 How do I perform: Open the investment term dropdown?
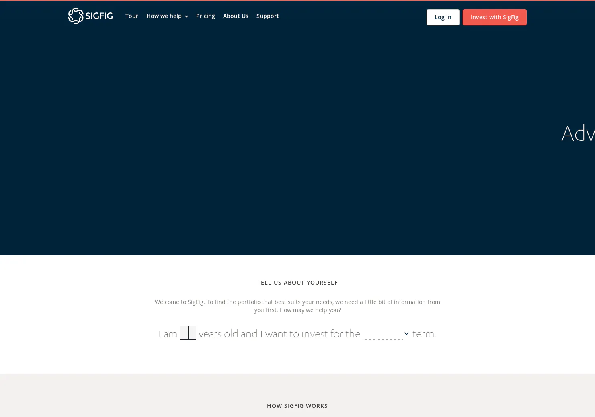pos(386,334)
